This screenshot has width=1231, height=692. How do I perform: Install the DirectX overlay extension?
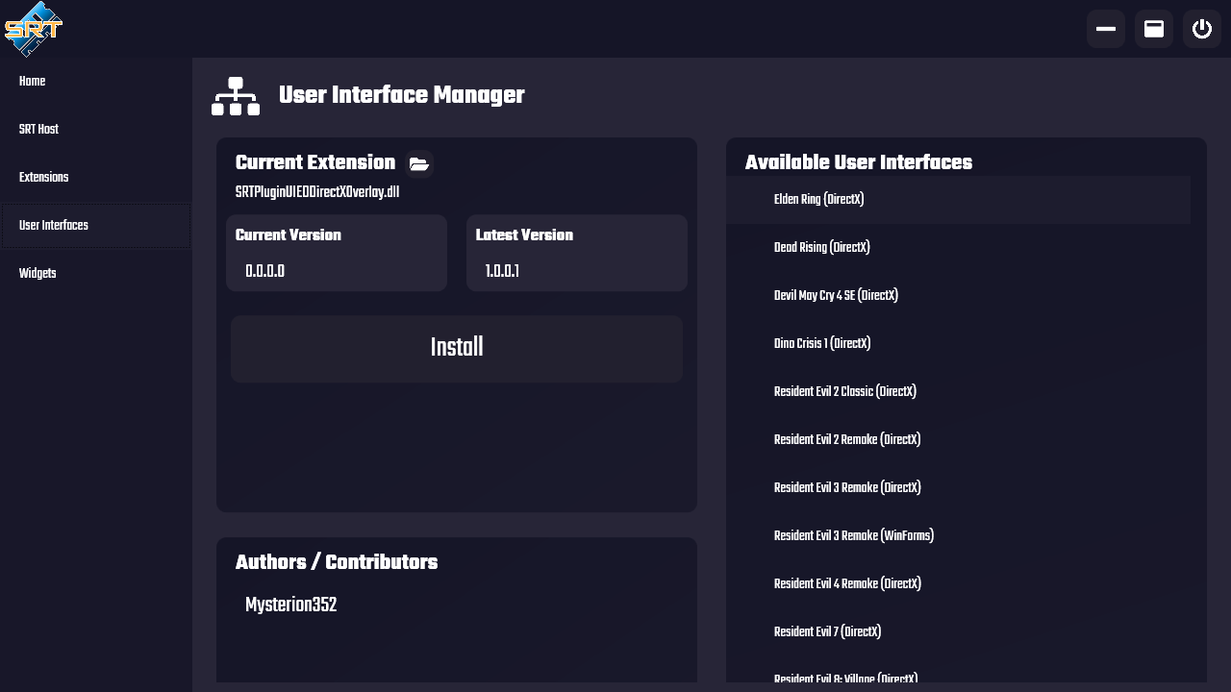(457, 349)
